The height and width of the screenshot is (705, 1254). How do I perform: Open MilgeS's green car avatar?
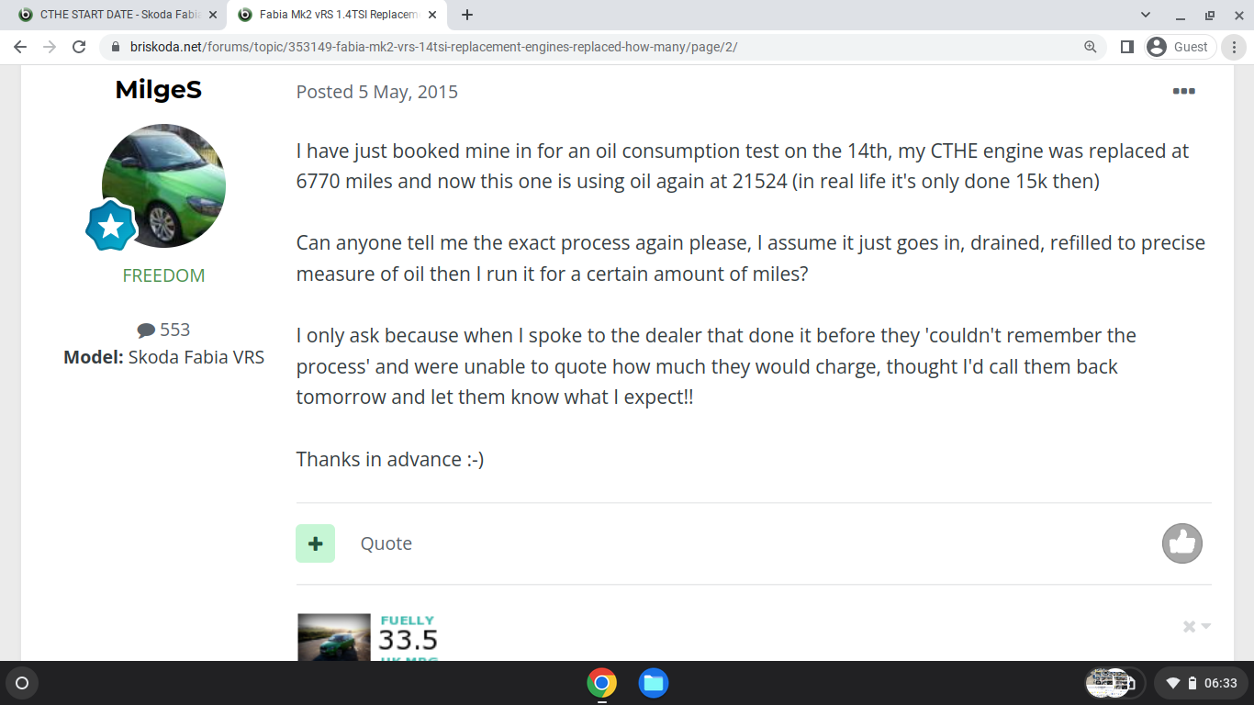pyautogui.click(x=163, y=185)
